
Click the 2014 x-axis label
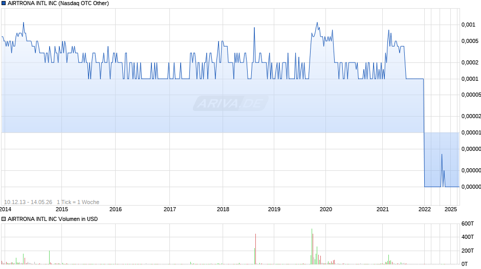(6, 209)
